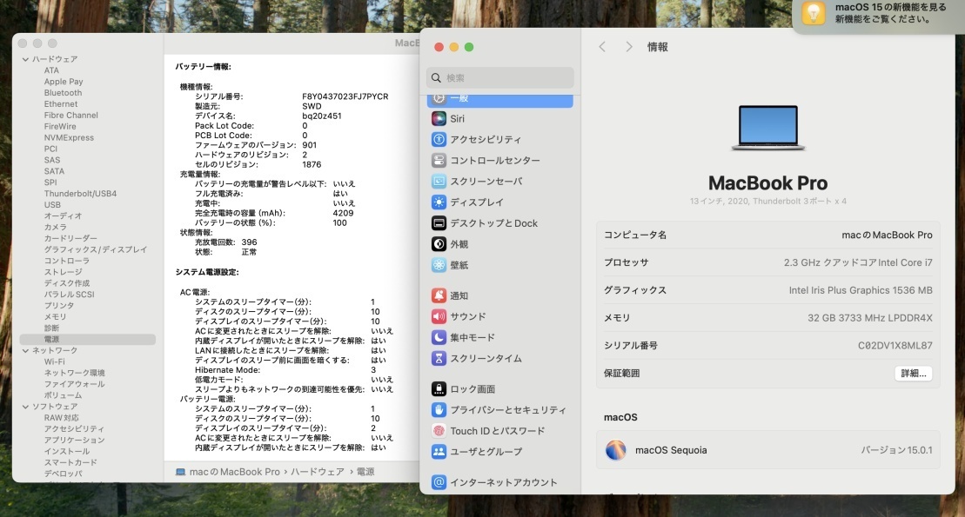Open Siri settings in sidebar
Image resolution: width=965 pixels, height=517 pixels.
pyautogui.click(x=457, y=119)
